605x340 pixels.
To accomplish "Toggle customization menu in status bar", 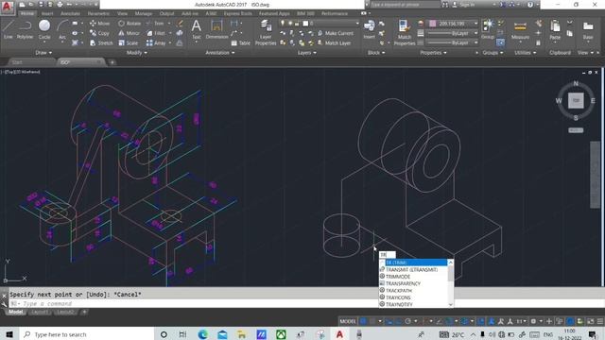I will 600,321.
